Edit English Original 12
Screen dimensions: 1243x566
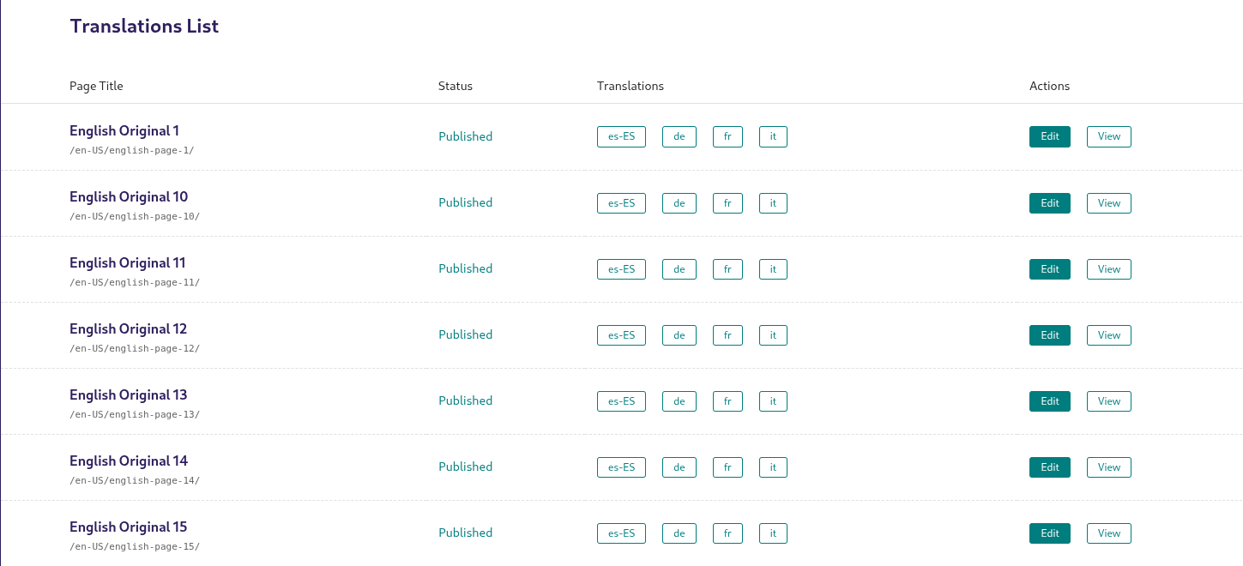click(x=1049, y=334)
